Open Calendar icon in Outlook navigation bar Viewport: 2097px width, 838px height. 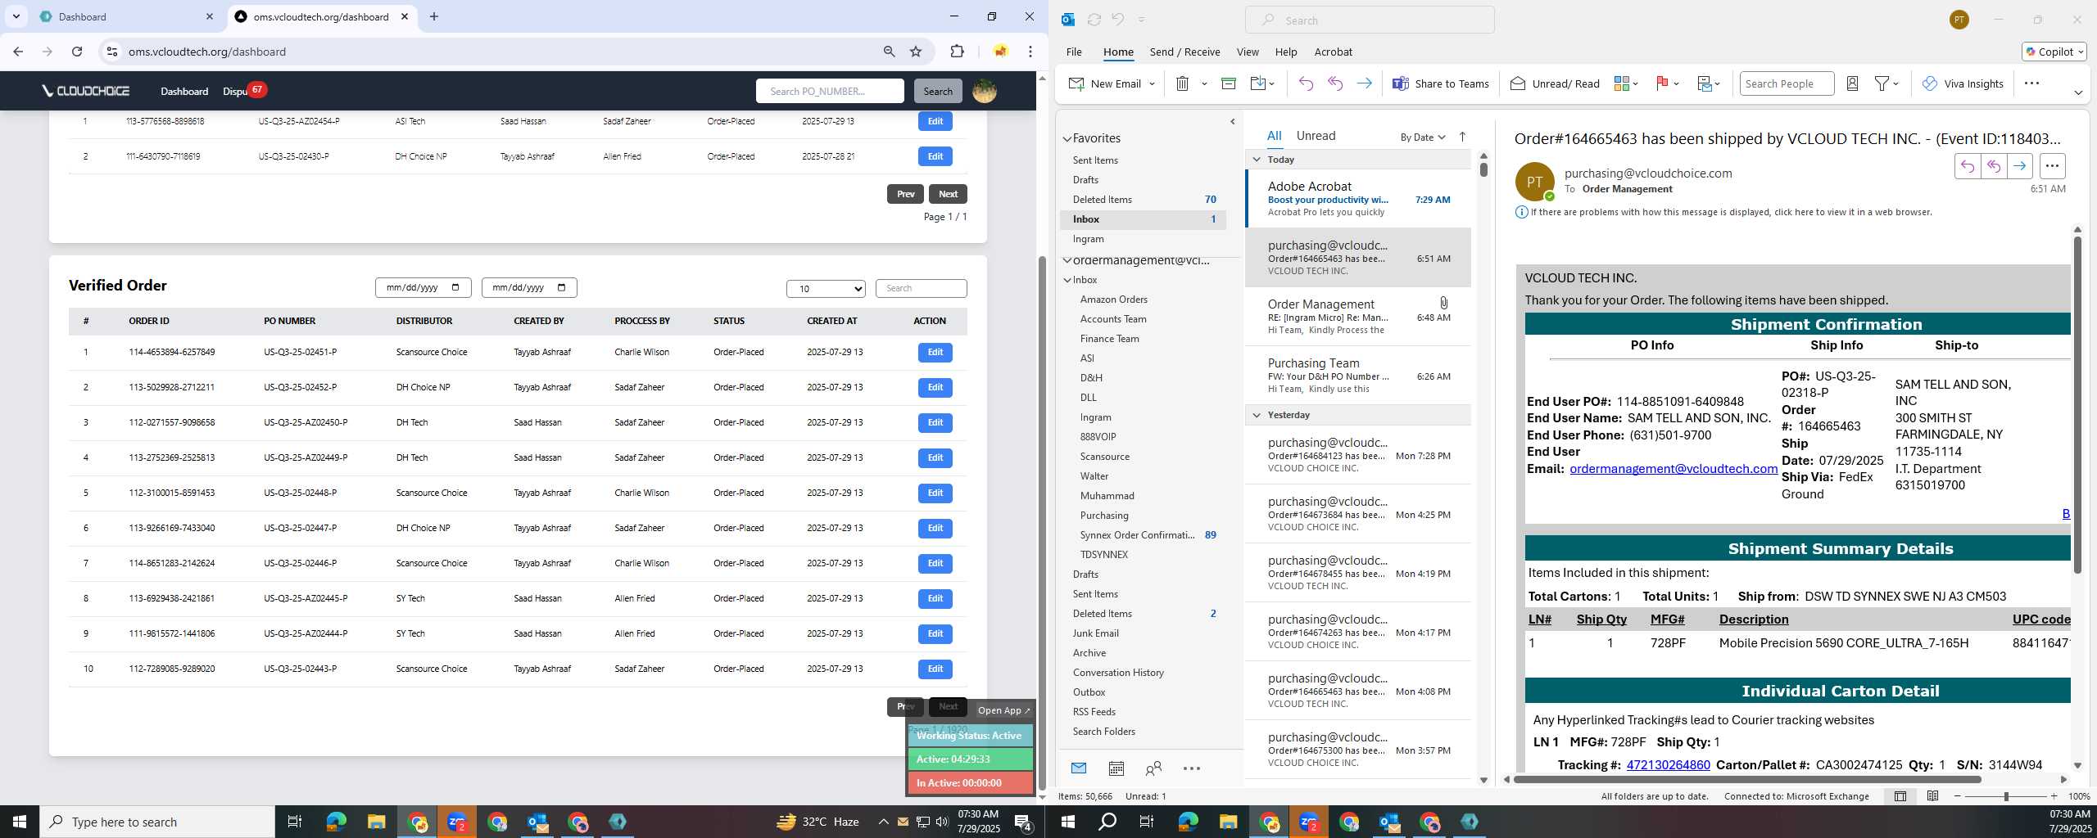click(1116, 768)
